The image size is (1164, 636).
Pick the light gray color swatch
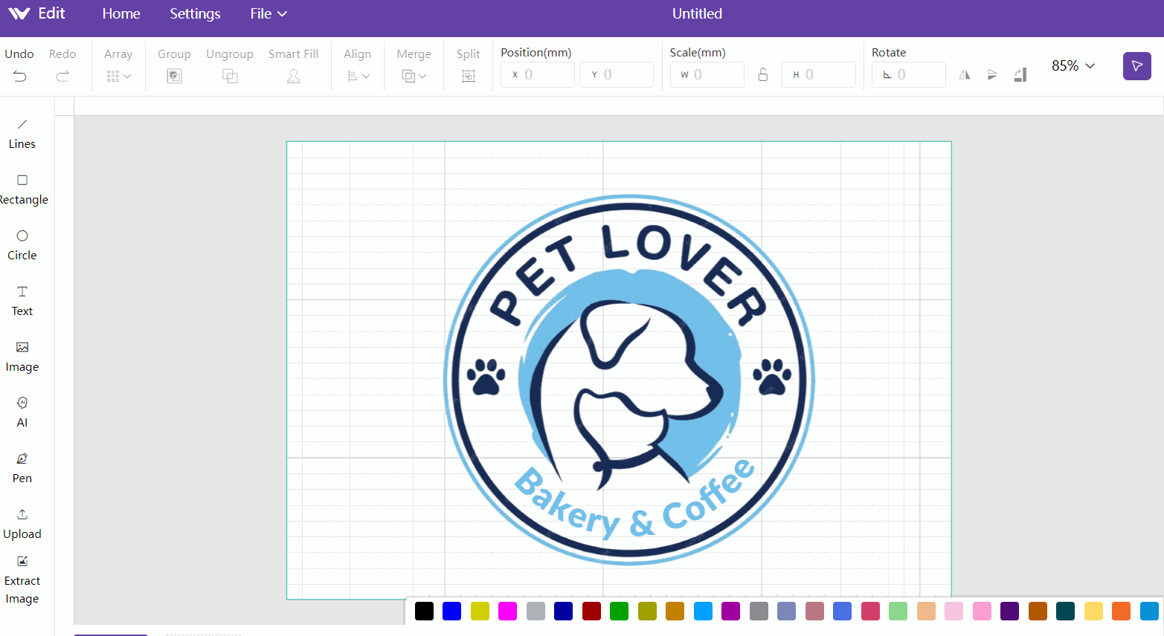pyautogui.click(x=536, y=611)
